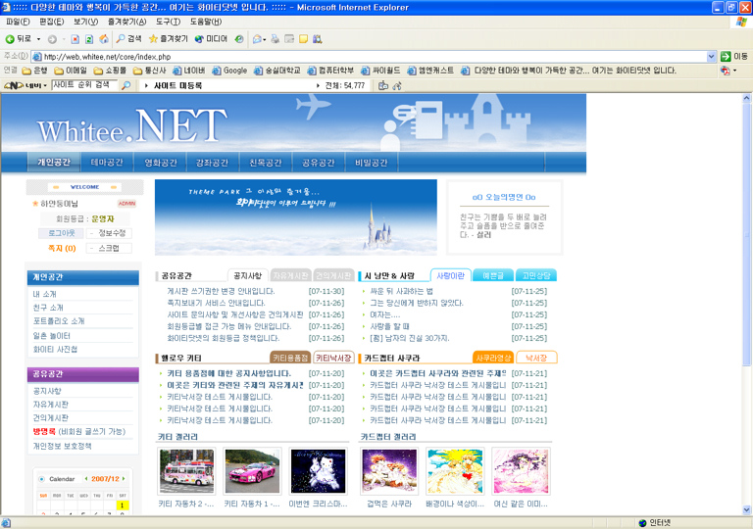Image resolution: width=753 pixels, height=529 pixels.
Task: Open 즐겨찾기 favorites star in toolbar
Action: tap(169, 39)
